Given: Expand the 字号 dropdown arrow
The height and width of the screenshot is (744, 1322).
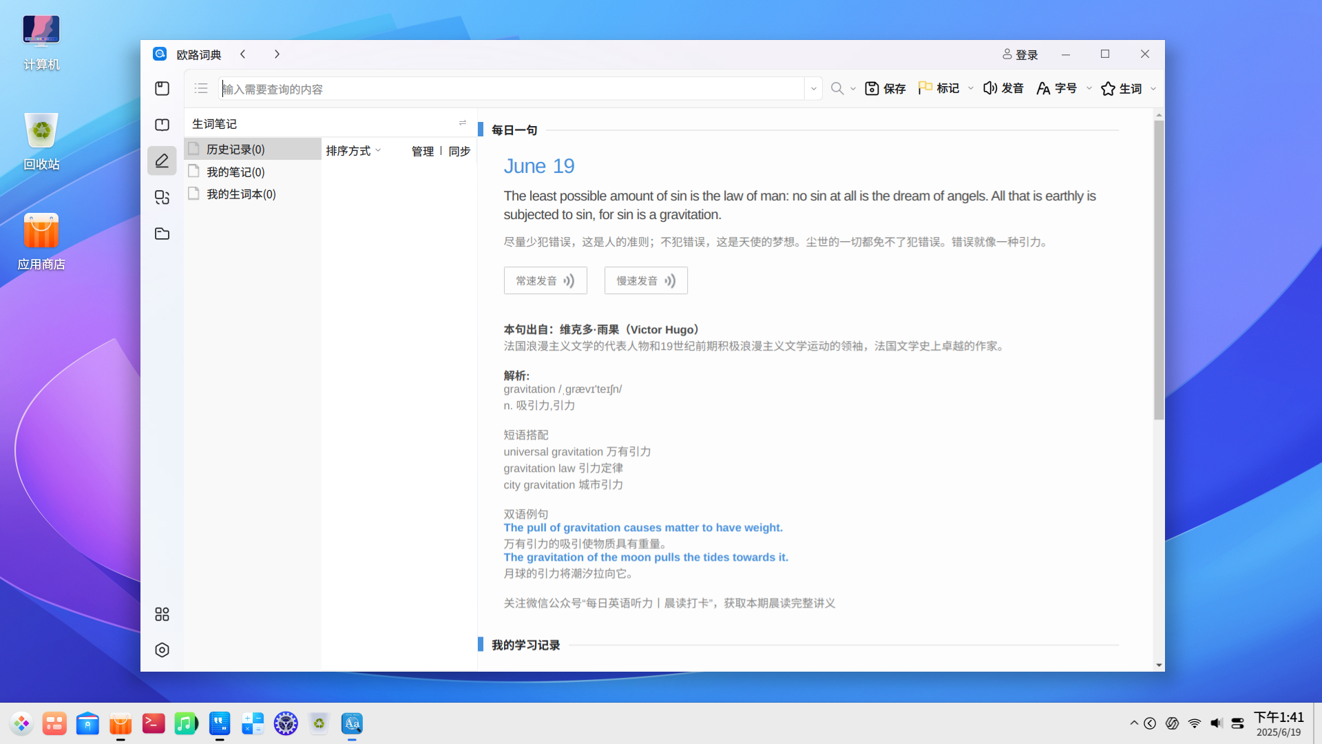Looking at the screenshot, I should (1089, 88).
